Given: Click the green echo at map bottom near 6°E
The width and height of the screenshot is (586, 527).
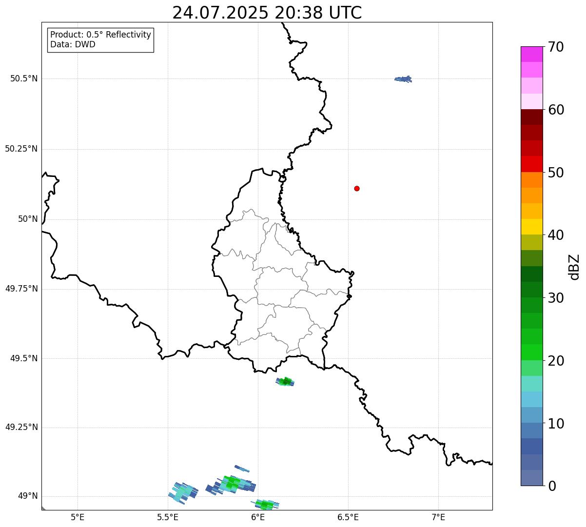Looking at the screenshot, I should click(265, 505).
